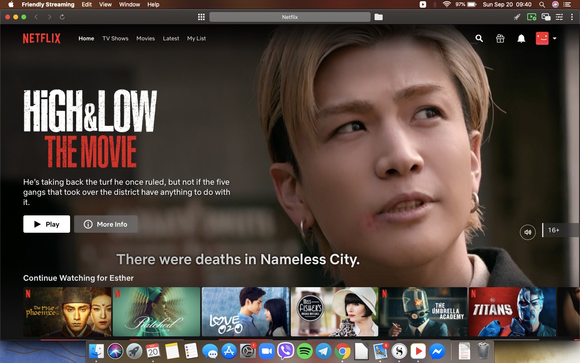The height and width of the screenshot is (363, 580).
Task: Show Netflix notifications via the bell icon
Action: tap(521, 38)
